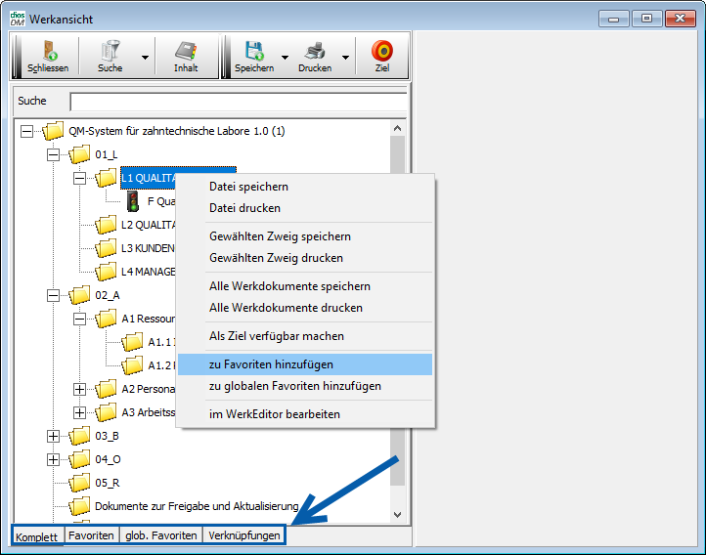Switch to the Verknüpfungen tab
The image size is (706, 555).
[x=243, y=535]
